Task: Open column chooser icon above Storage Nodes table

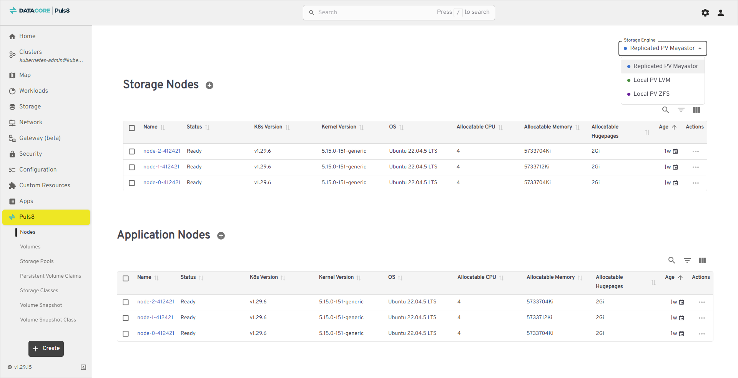Action: tap(696, 110)
